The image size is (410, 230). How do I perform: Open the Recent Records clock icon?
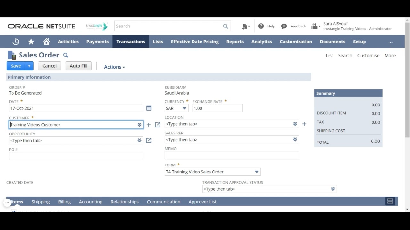click(16, 42)
